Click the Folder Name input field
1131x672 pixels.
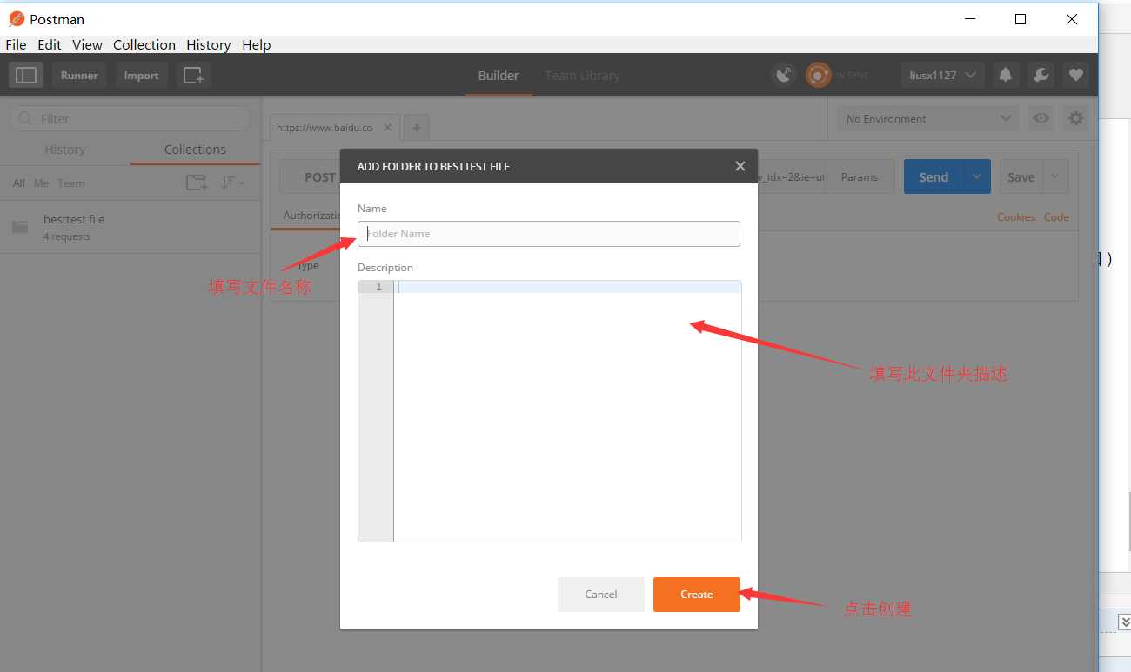click(549, 234)
